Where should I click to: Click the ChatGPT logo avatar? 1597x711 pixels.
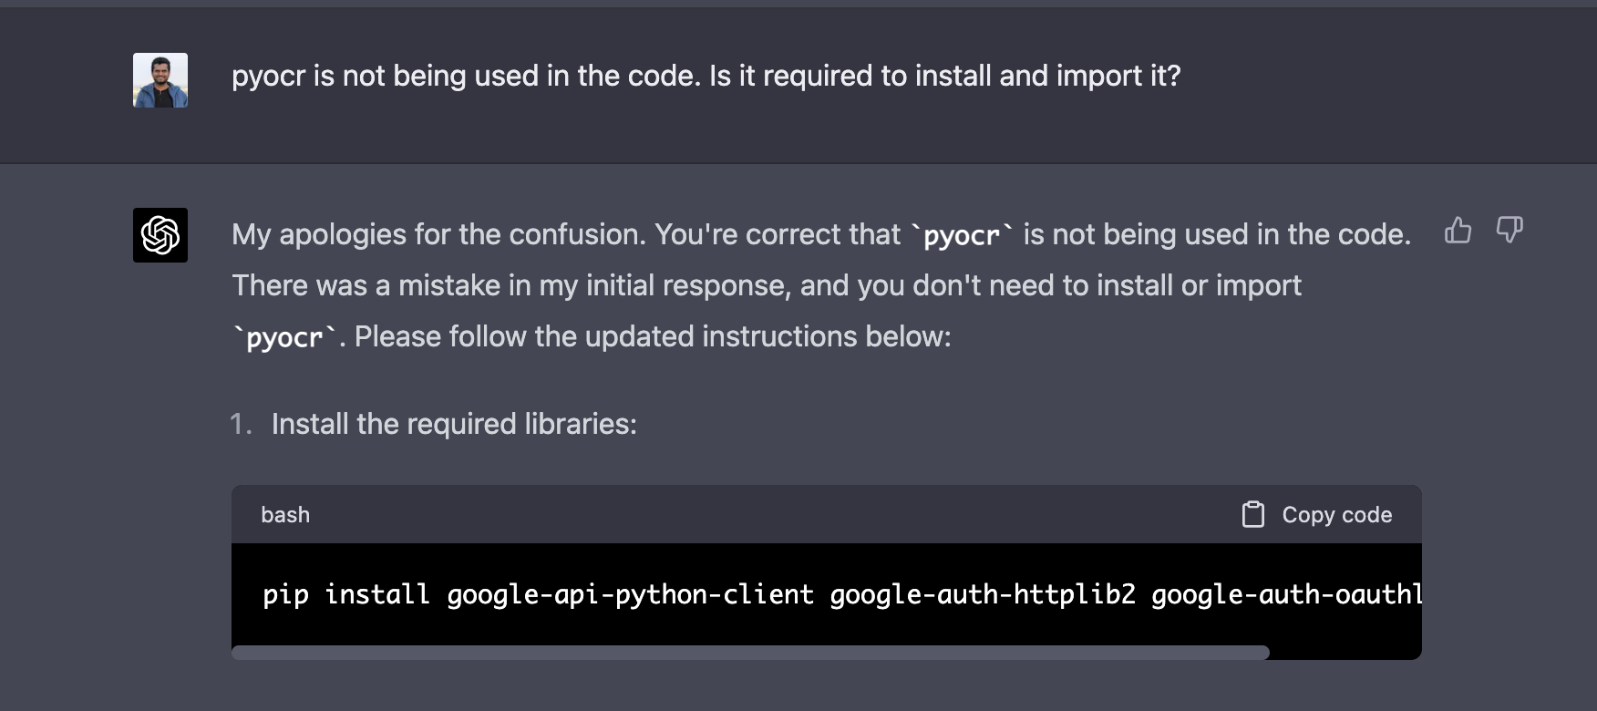click(160, 235)
